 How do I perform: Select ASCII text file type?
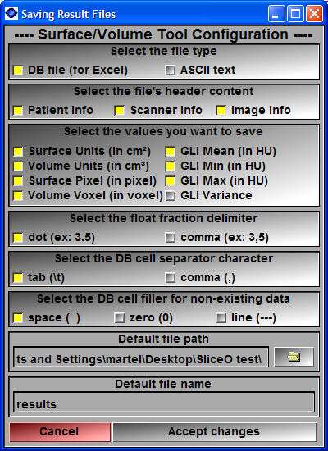pos(171,70)
